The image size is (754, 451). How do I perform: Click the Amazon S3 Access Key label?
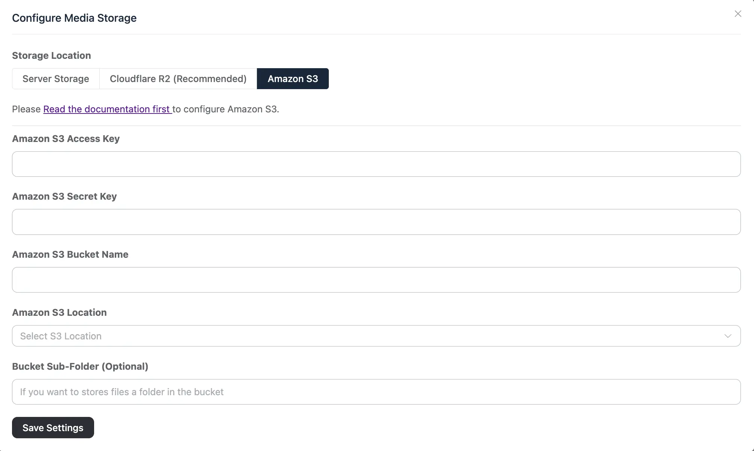point(66,139)
